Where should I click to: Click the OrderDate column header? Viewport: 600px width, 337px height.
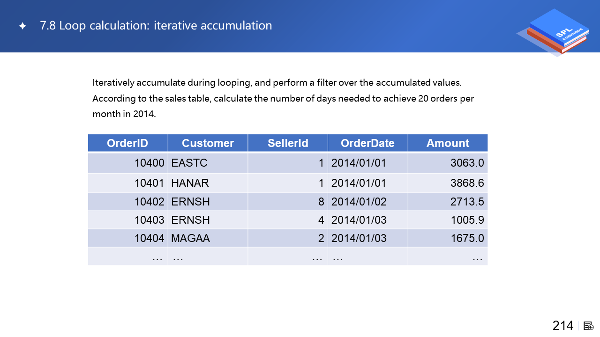click(367, 143)
